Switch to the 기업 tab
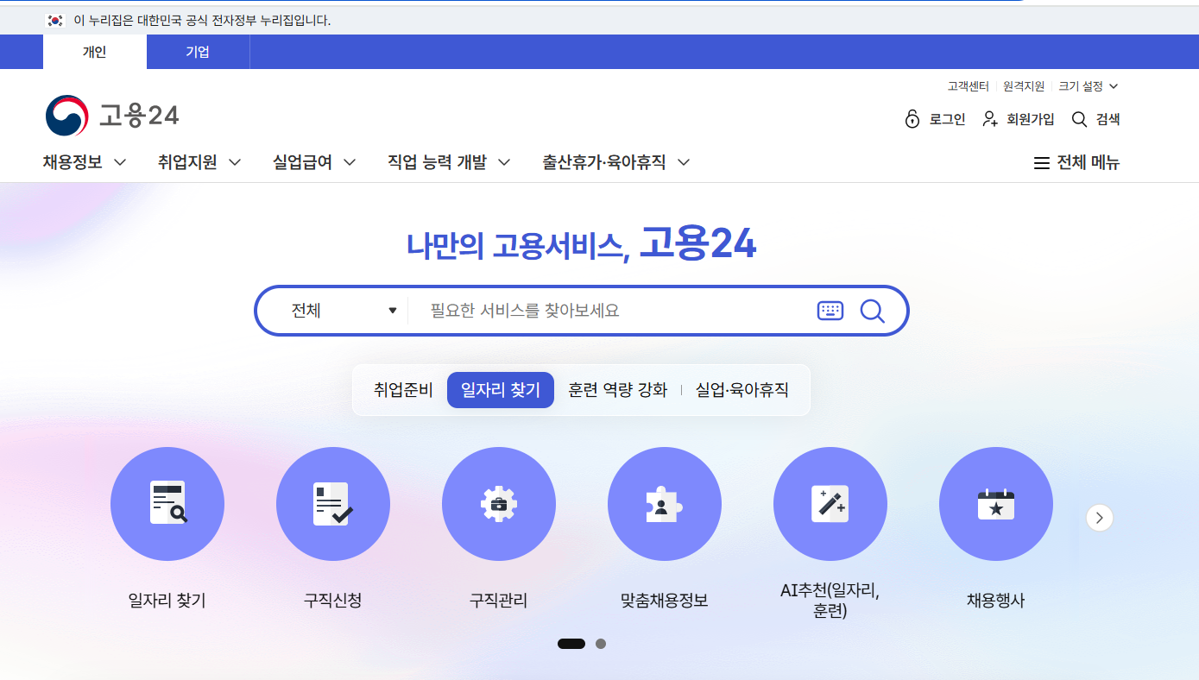The height and width of the screenshot is (680, 1199). pos(198,52)
